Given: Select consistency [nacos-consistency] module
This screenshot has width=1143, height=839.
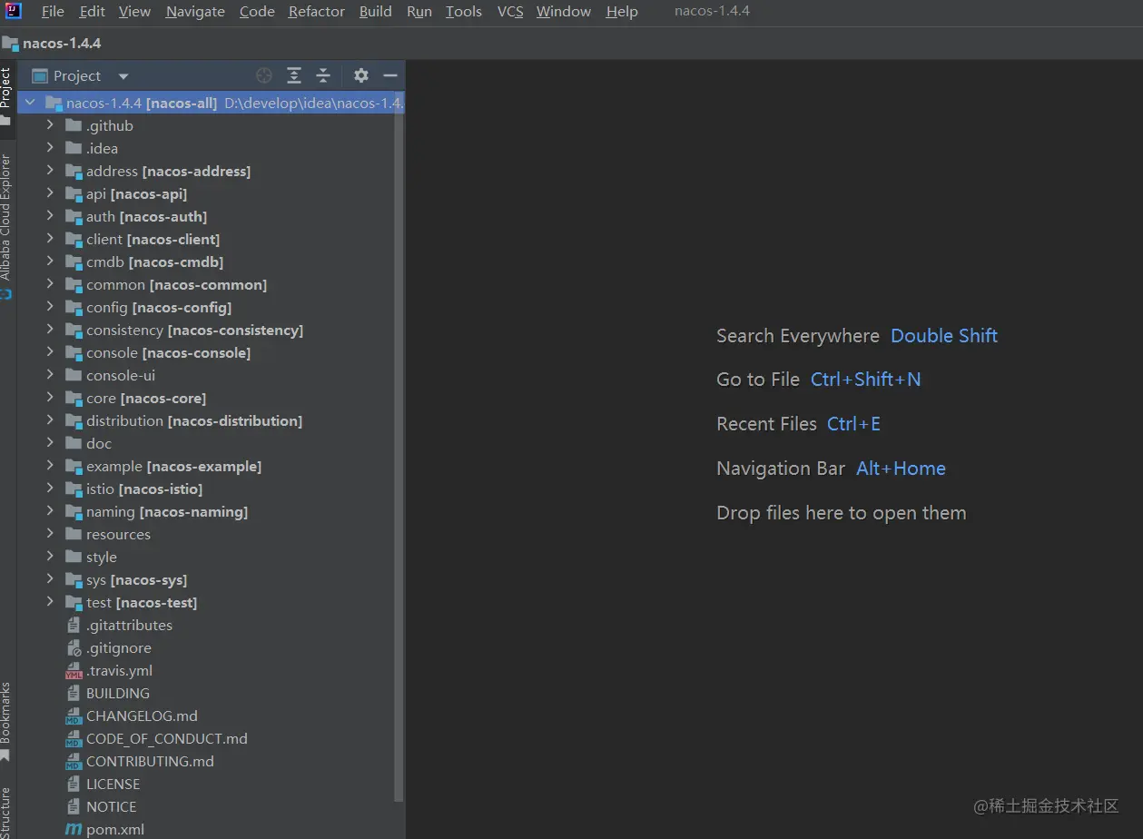Looking at the screenshot, I should point(194,330).
